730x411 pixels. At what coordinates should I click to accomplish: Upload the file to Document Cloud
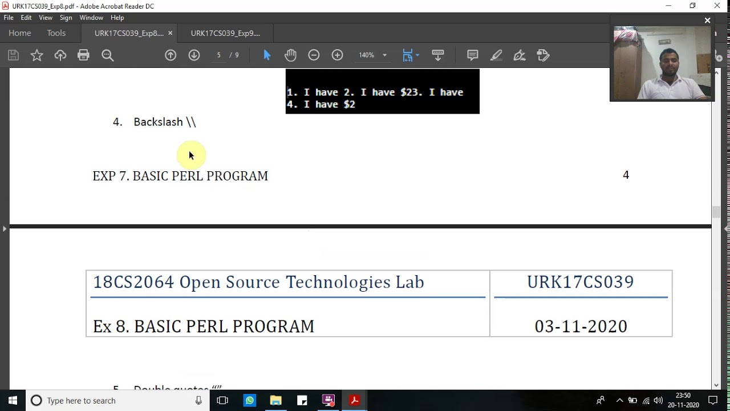(60, 55)
